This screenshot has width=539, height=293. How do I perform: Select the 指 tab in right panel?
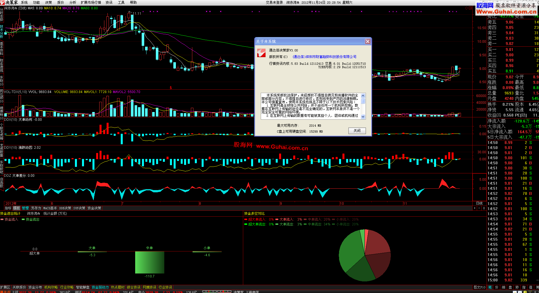(524, 287)
